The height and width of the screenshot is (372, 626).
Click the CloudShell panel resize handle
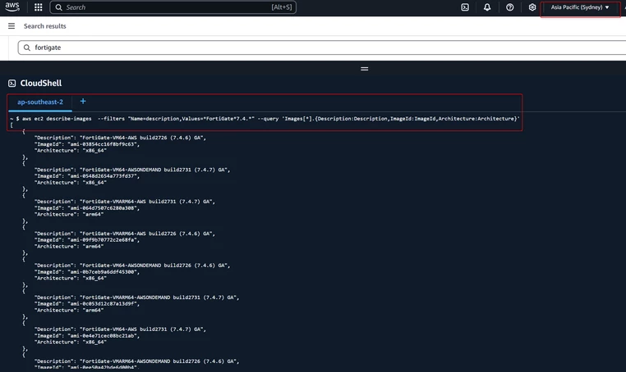pyautogui.click(x=364, y=69)
